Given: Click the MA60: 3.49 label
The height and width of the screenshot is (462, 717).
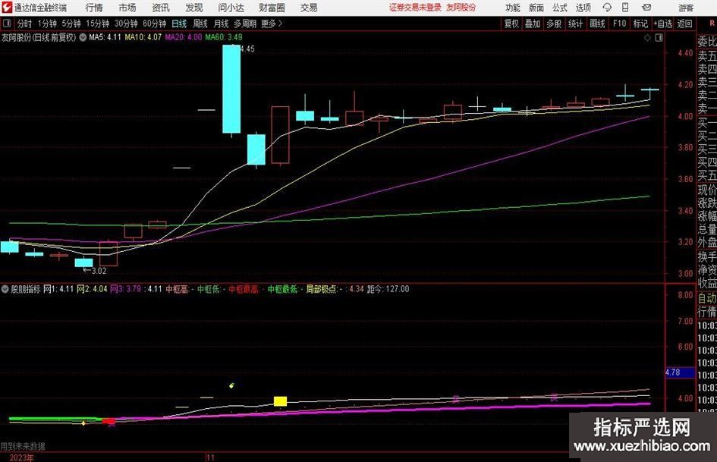Looking at the screenshot, I should point(224,37).
